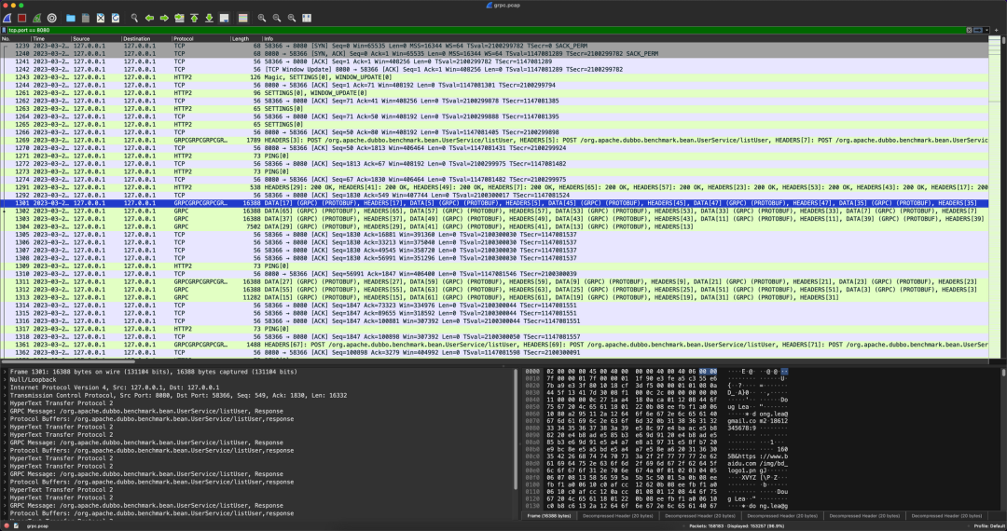Open capture options gear icon
This screenshot has width=1007, height=531.
coord(52,18)
